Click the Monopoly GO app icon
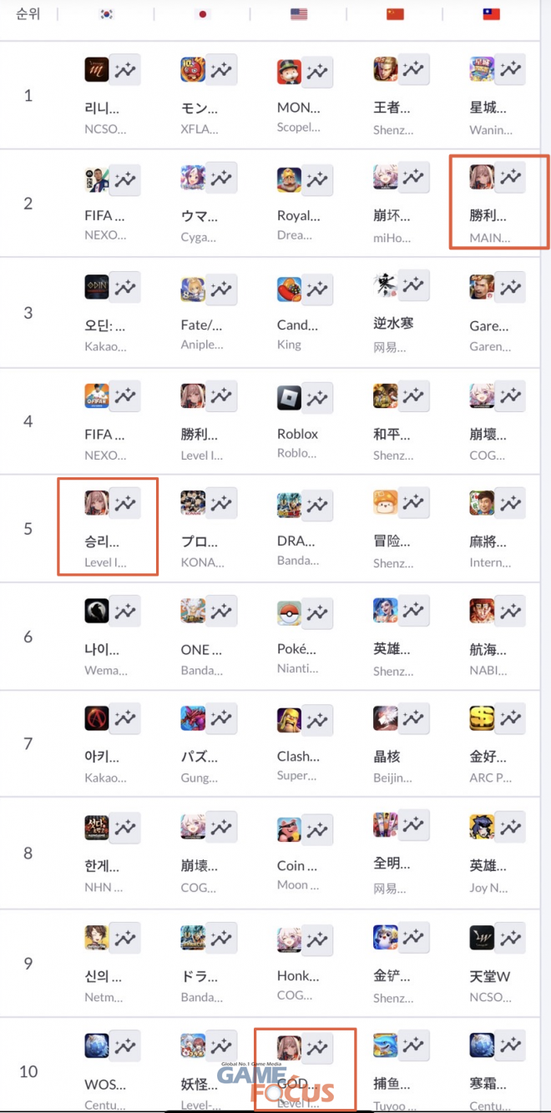551x1113 pixels. click(289, 71)
